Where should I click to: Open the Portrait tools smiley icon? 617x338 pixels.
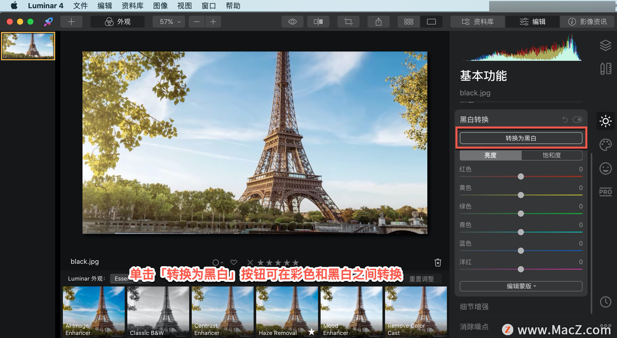tap(605, 168)
